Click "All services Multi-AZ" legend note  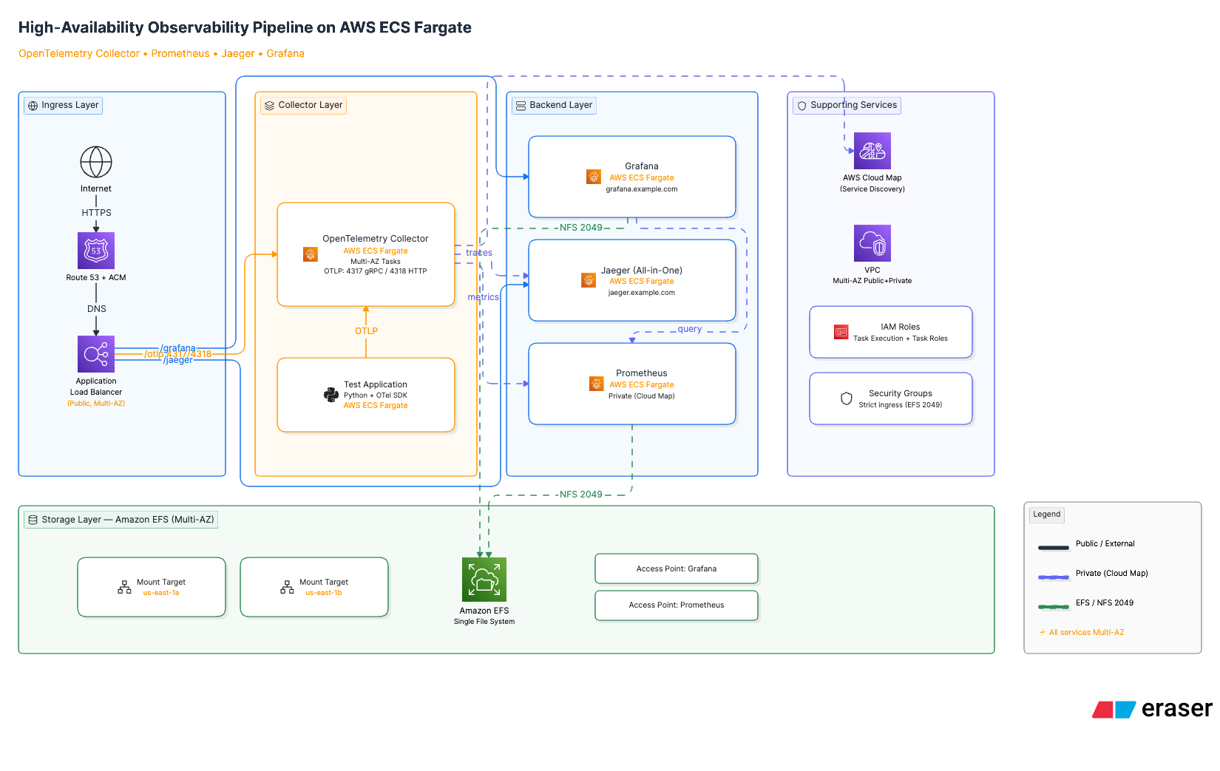tap(1086, 632)
